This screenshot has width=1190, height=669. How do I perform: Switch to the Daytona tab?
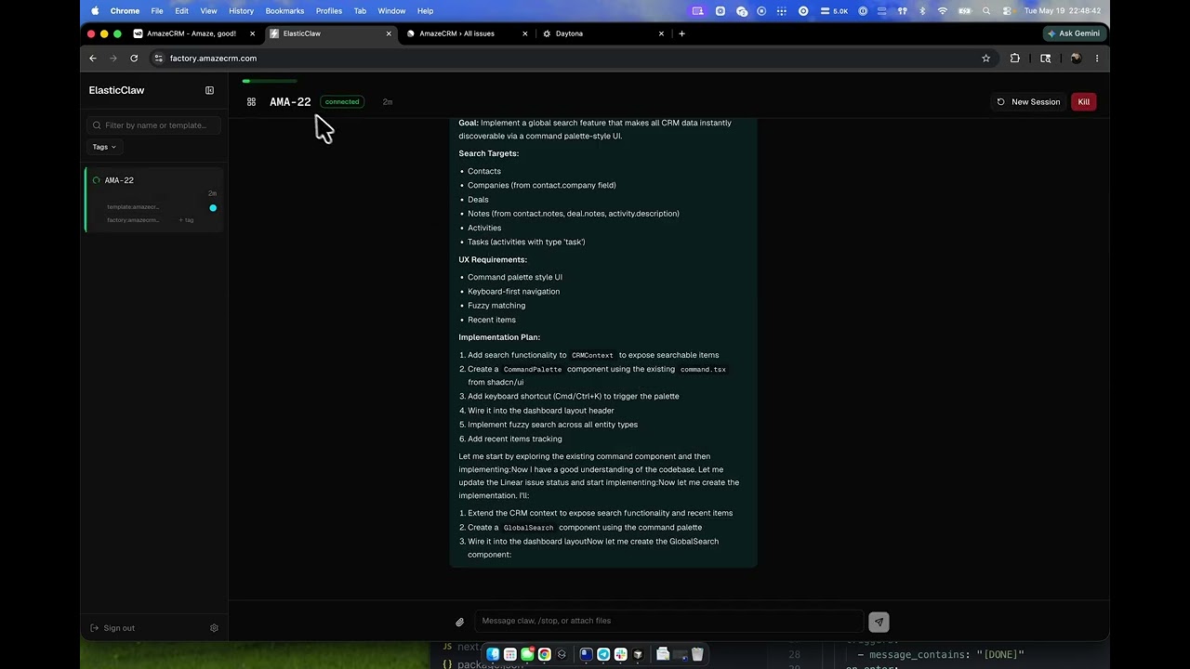click(x=602, y=33)
